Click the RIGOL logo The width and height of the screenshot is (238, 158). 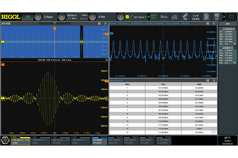tap(12, 17)
